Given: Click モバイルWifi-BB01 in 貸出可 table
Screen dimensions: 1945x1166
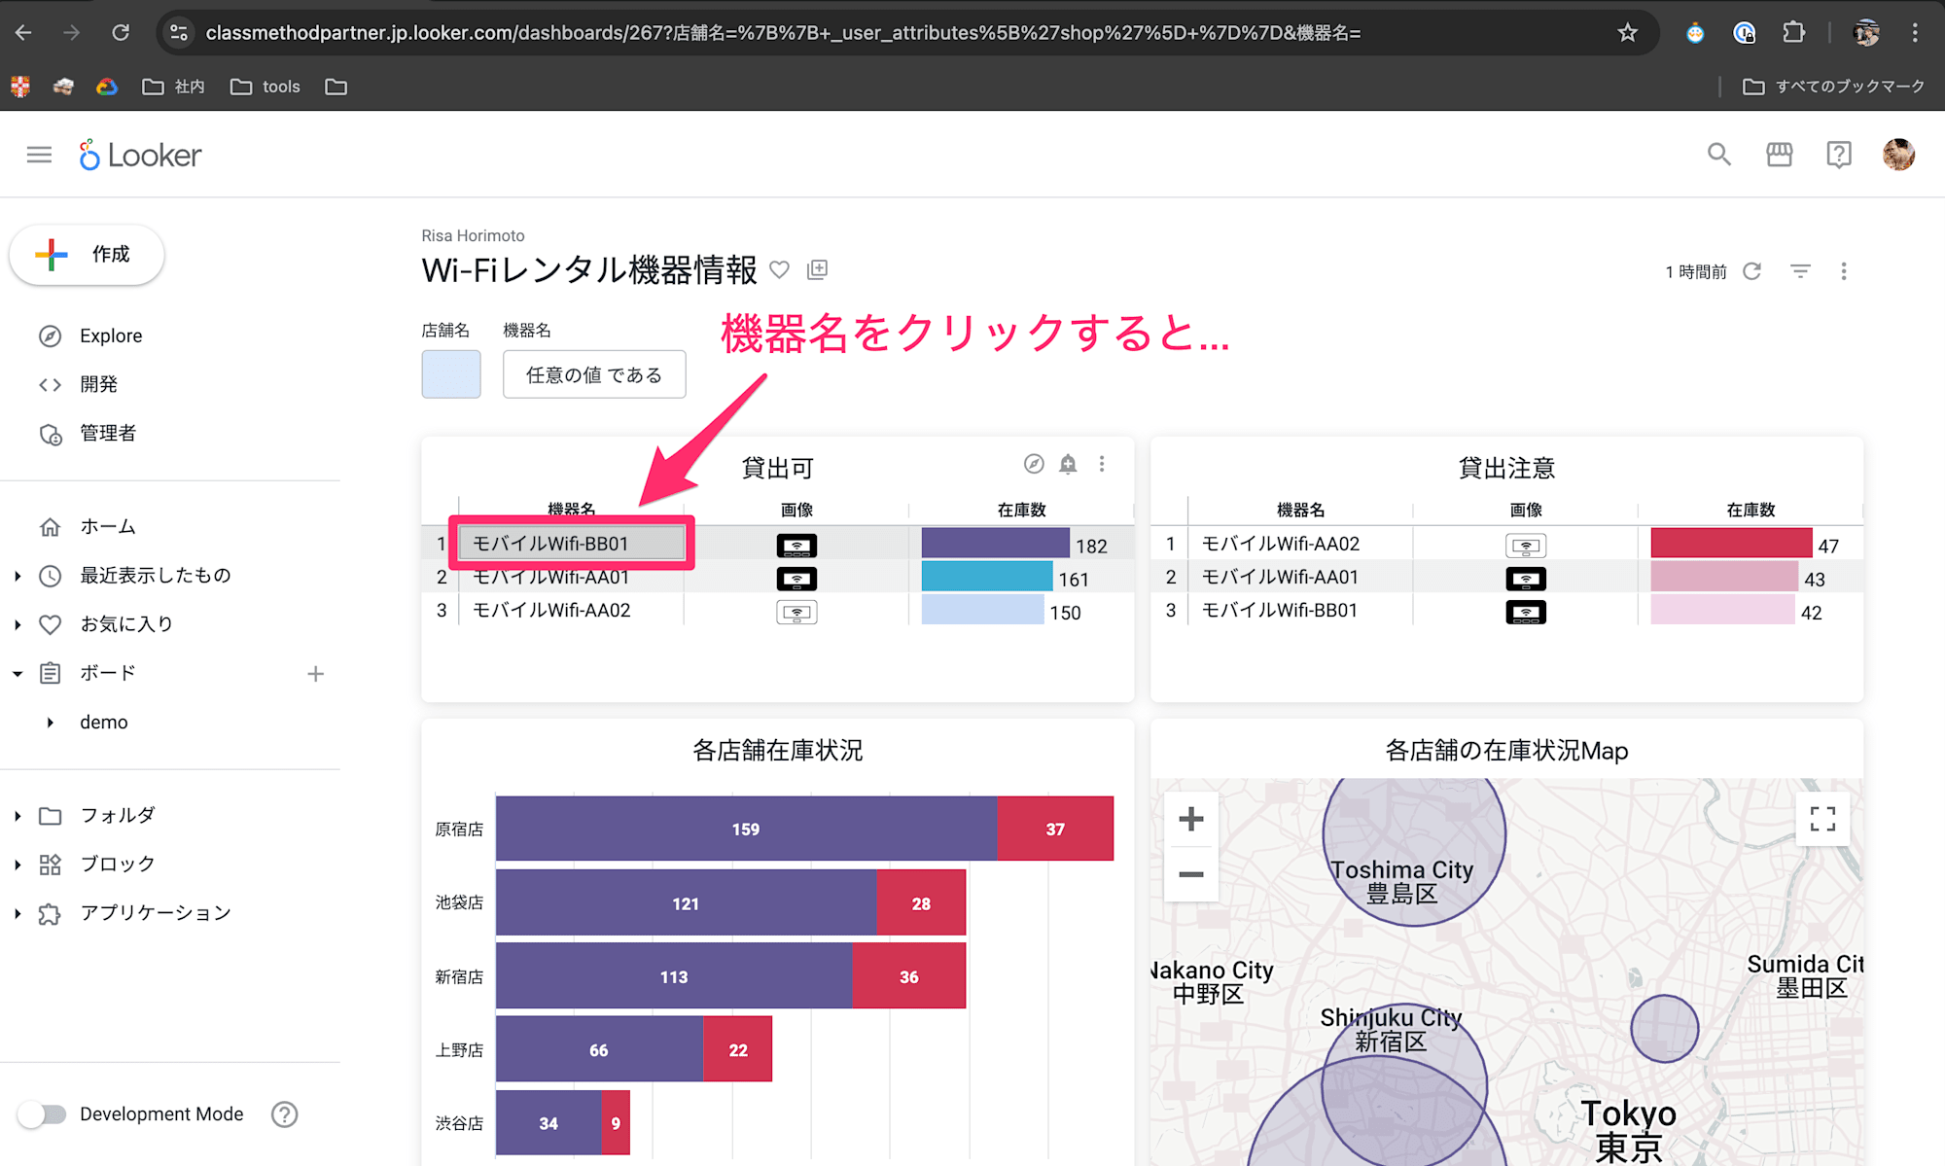Looking at the screenshot, I should (550, 544).
